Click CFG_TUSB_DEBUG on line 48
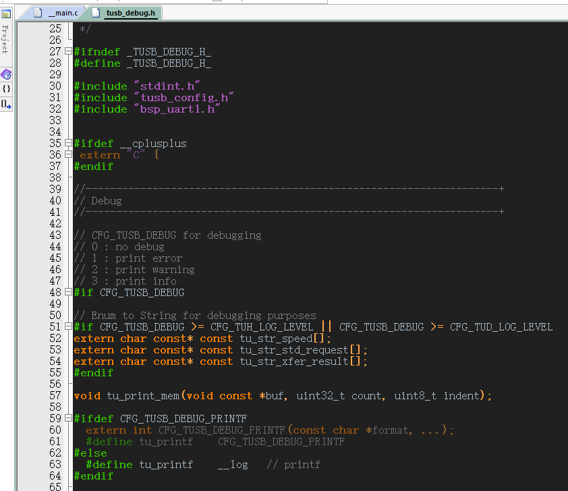The image size is (568, 491). pos(142,293)
